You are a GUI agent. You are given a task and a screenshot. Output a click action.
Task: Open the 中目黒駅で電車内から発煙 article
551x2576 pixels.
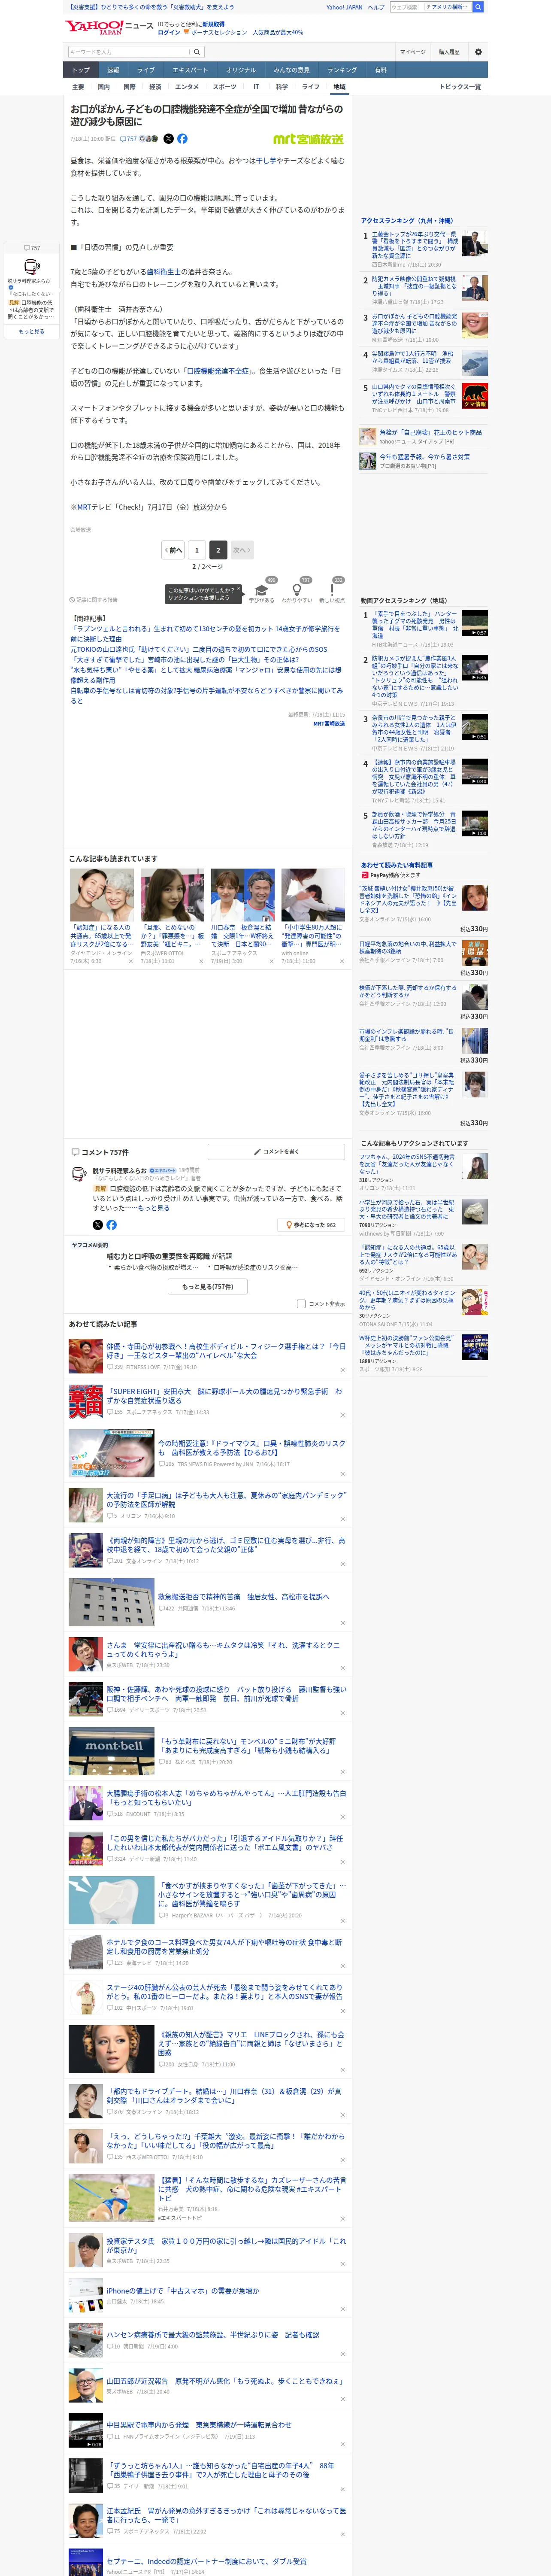click(x=199, y=2425)
